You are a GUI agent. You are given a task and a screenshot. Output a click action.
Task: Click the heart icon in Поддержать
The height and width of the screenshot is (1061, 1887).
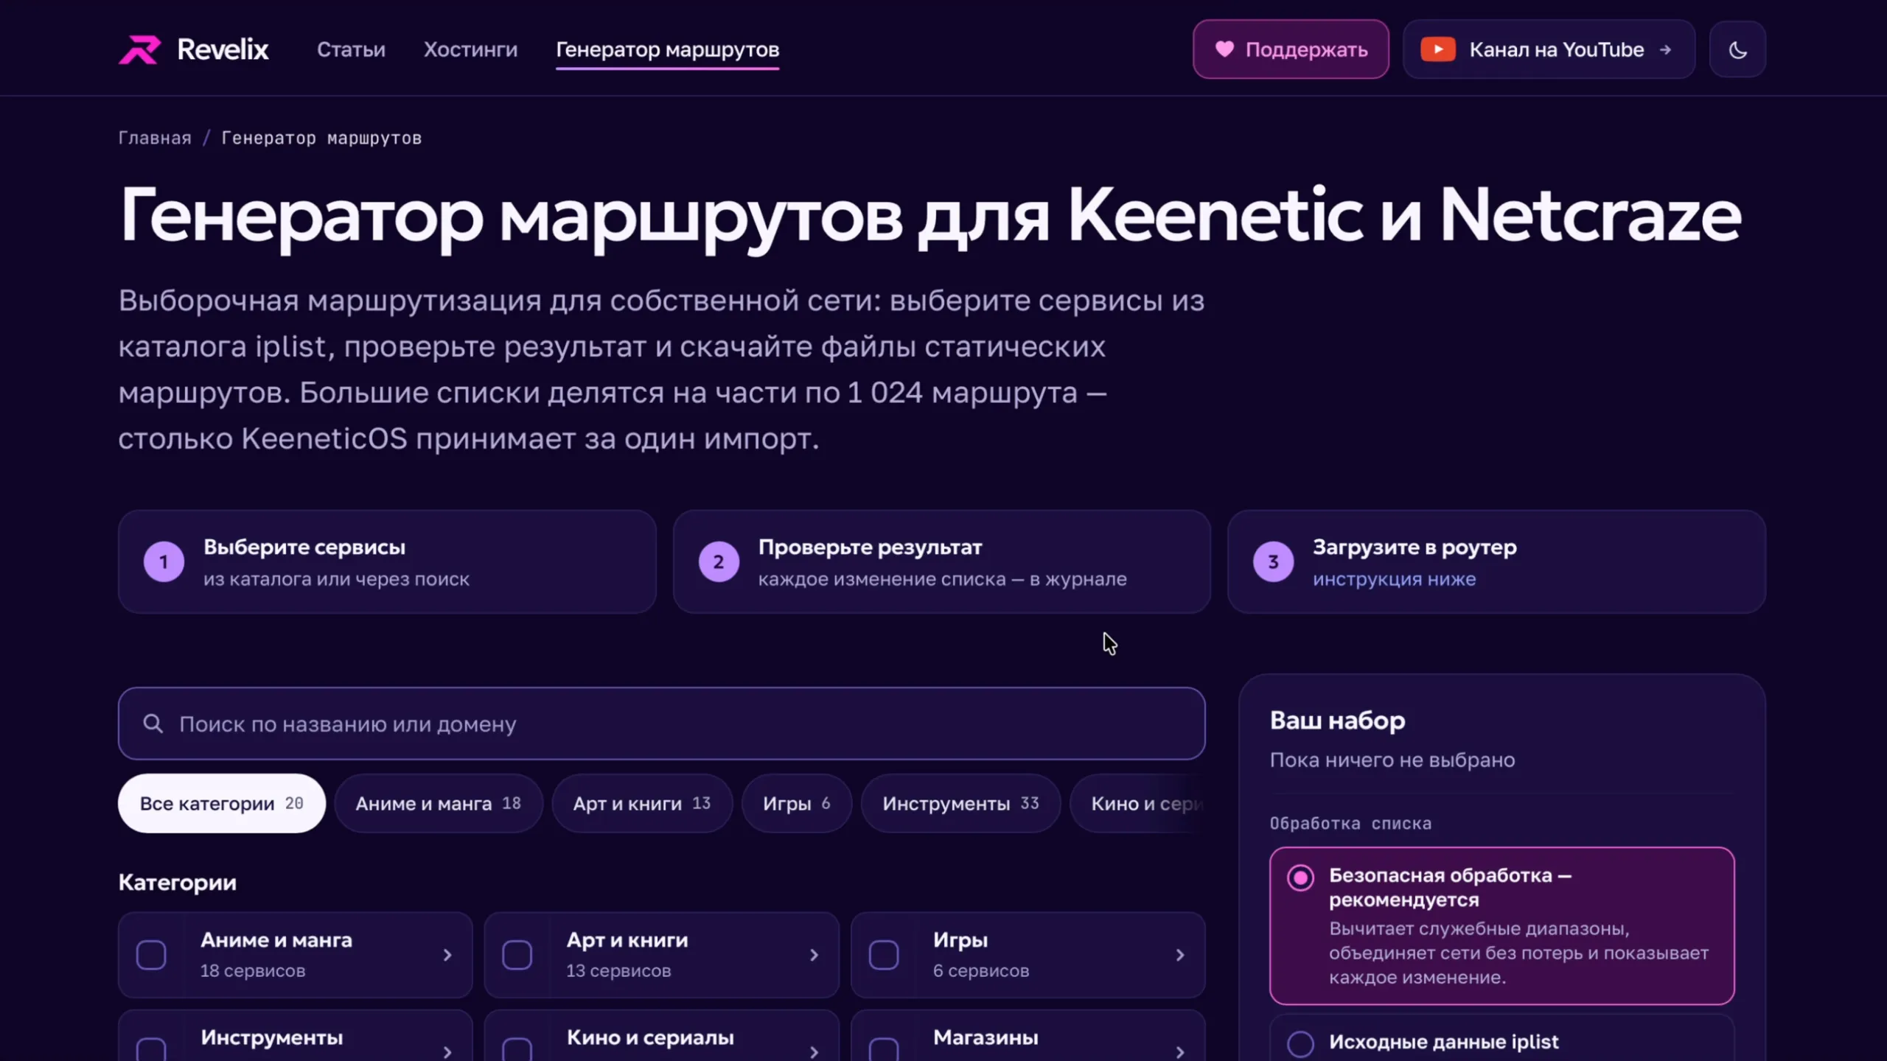point(1224,49)
